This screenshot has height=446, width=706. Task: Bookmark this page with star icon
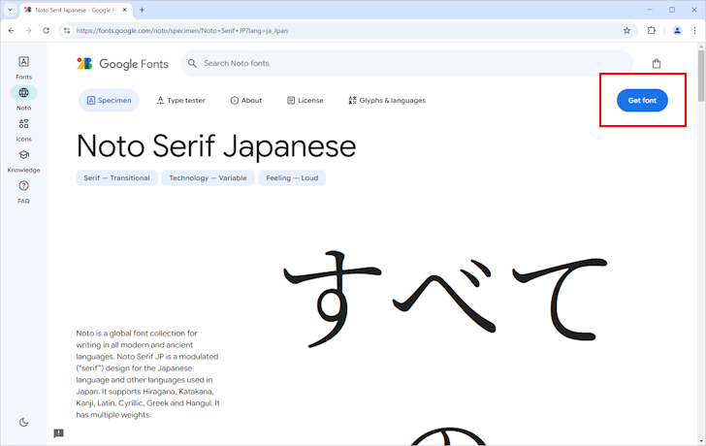626,31
